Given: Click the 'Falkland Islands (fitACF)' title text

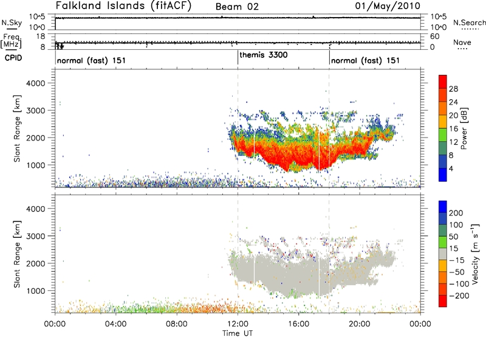Looking at the screenshot, I should pos(123,6).
